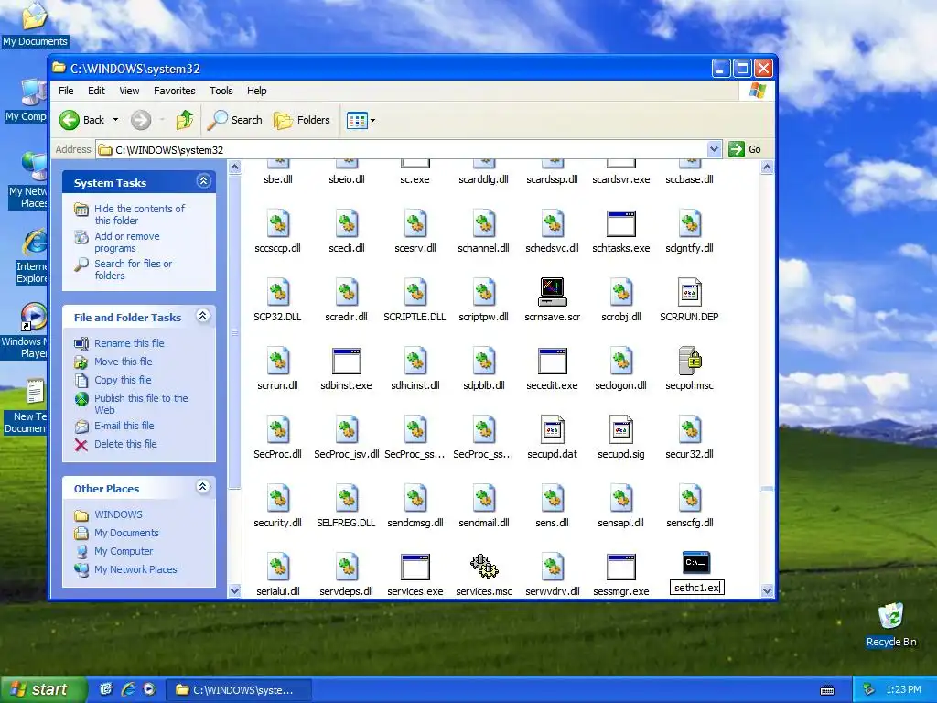Select the SCRRUN.DEP file icon
This screenshot has height=703, width=937.
coord(690,292)
